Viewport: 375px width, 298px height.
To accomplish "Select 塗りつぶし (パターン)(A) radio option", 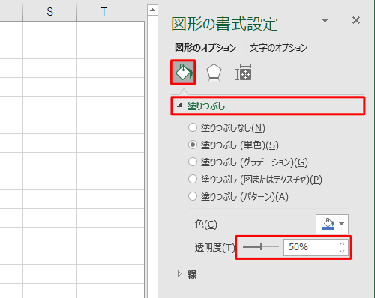I will (193, 196).
